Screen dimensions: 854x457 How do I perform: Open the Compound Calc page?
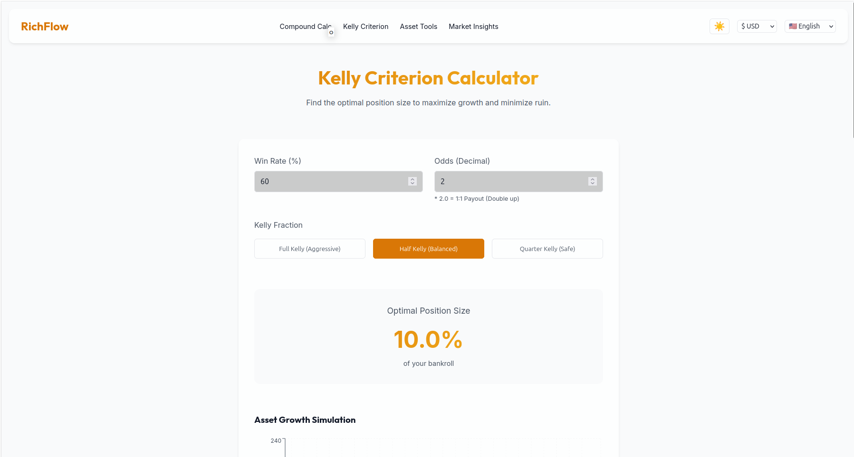(x=306, y=26)
